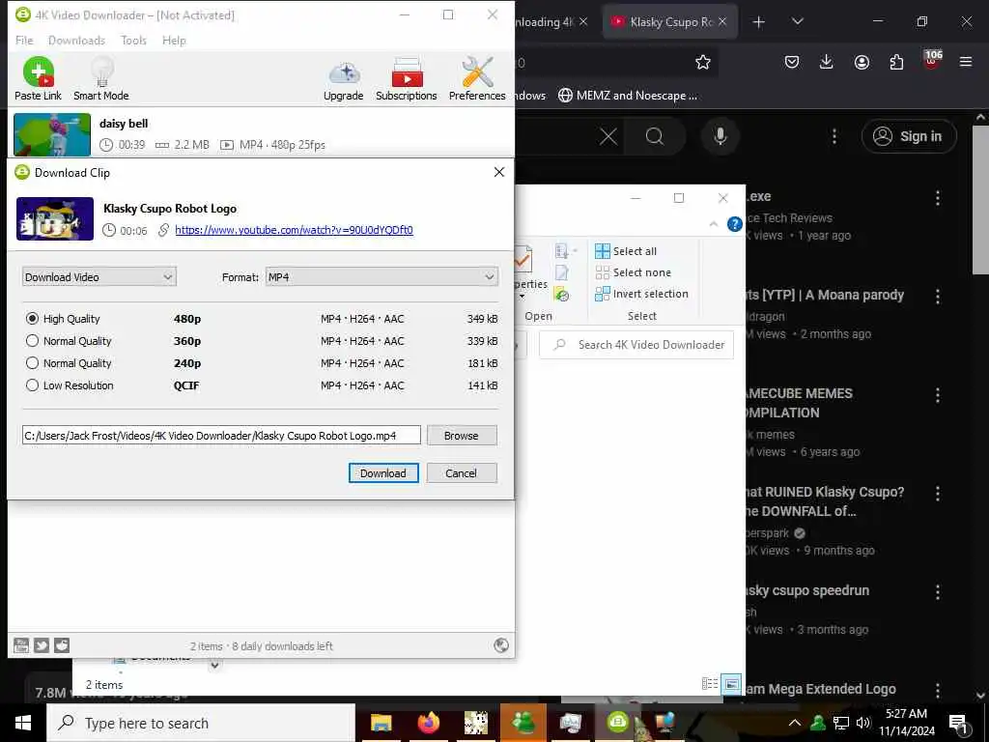Open File Explorer from the taskbar

[381, 723]
